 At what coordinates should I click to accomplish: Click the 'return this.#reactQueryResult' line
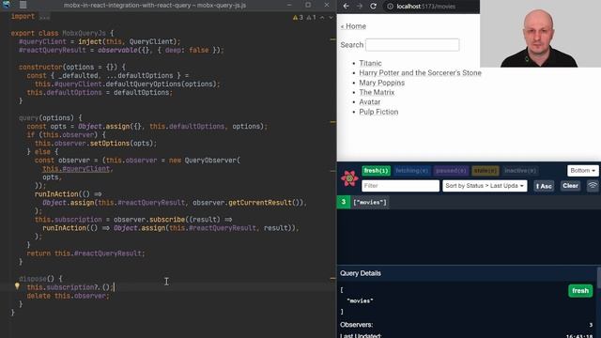[x=85, y=253]
